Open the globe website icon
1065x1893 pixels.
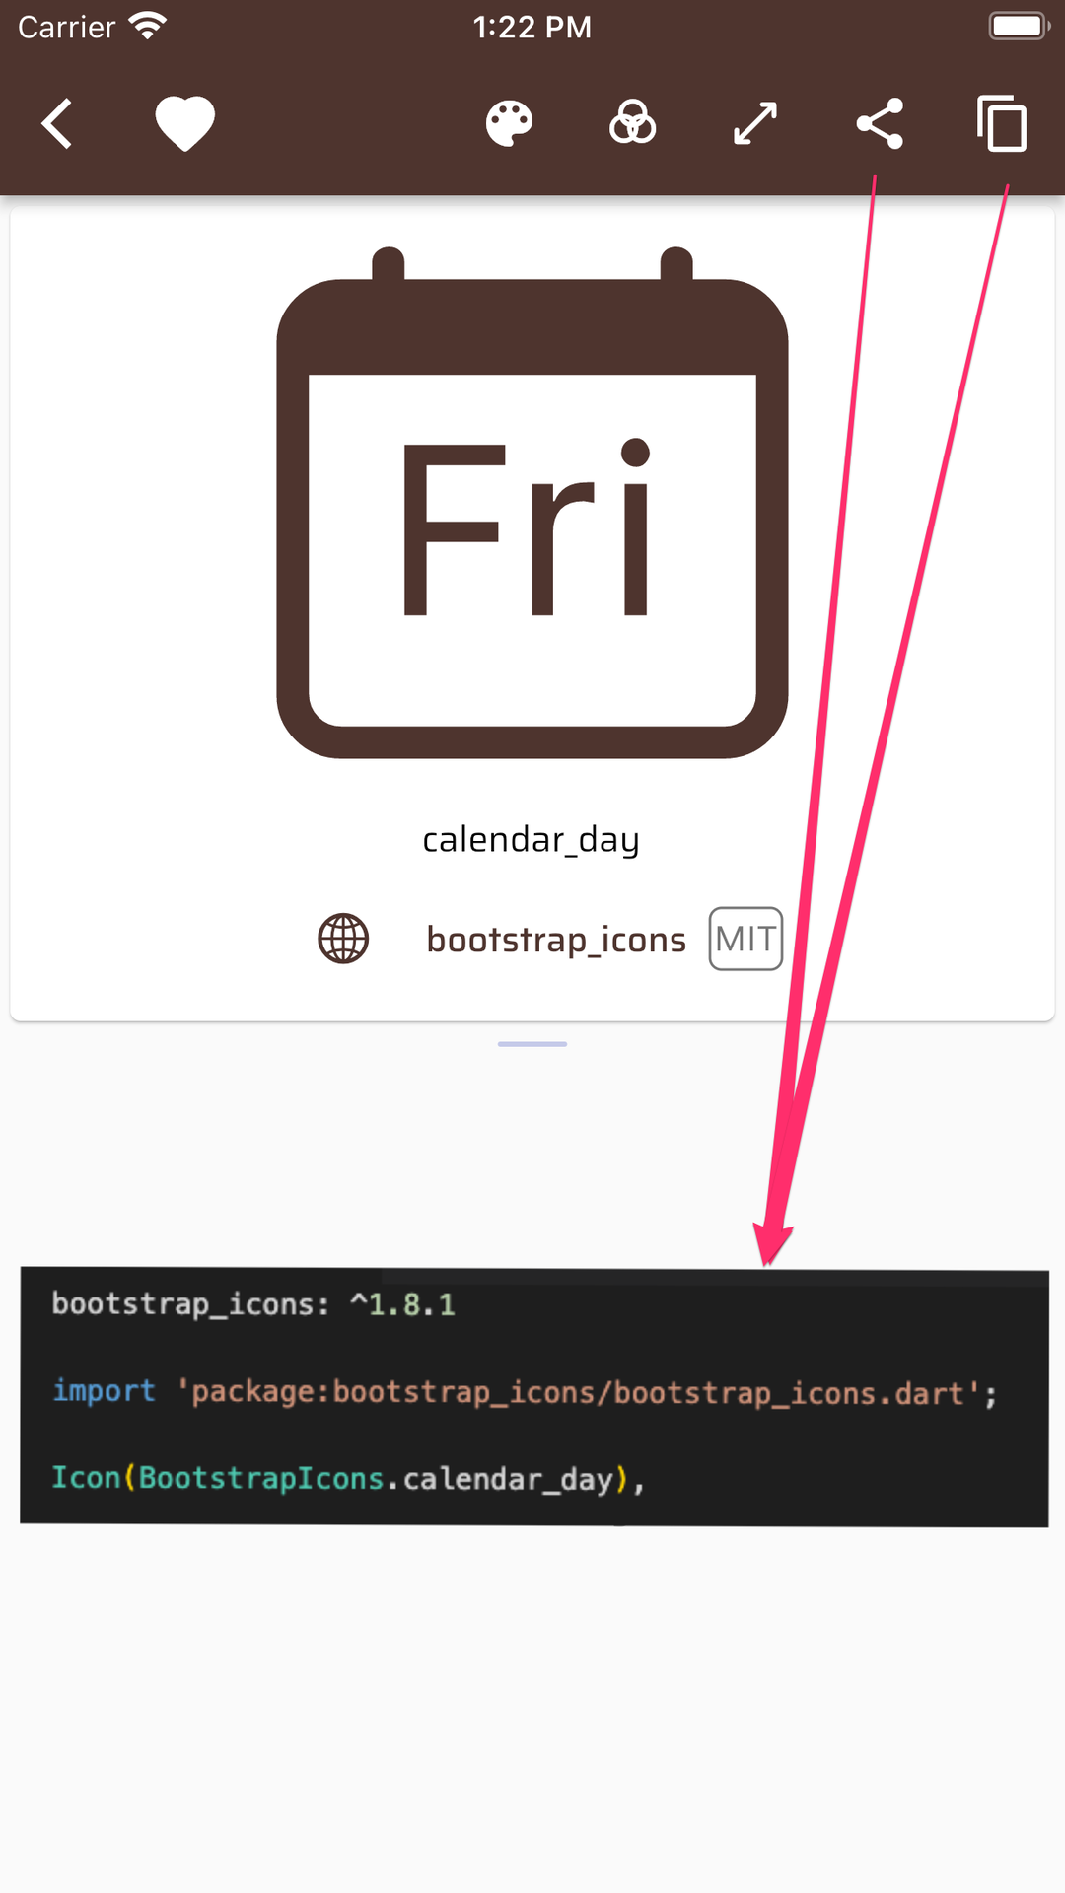pyautogui.click(x=343, y=939)
